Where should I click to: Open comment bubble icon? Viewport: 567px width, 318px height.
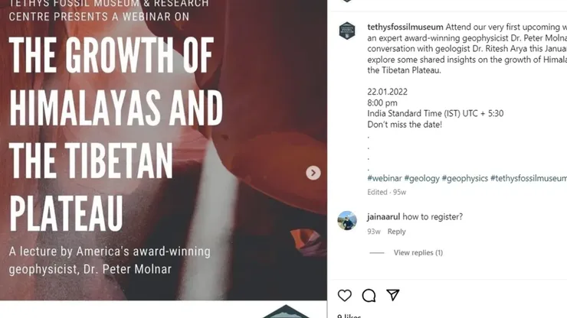tap(369, 296)
